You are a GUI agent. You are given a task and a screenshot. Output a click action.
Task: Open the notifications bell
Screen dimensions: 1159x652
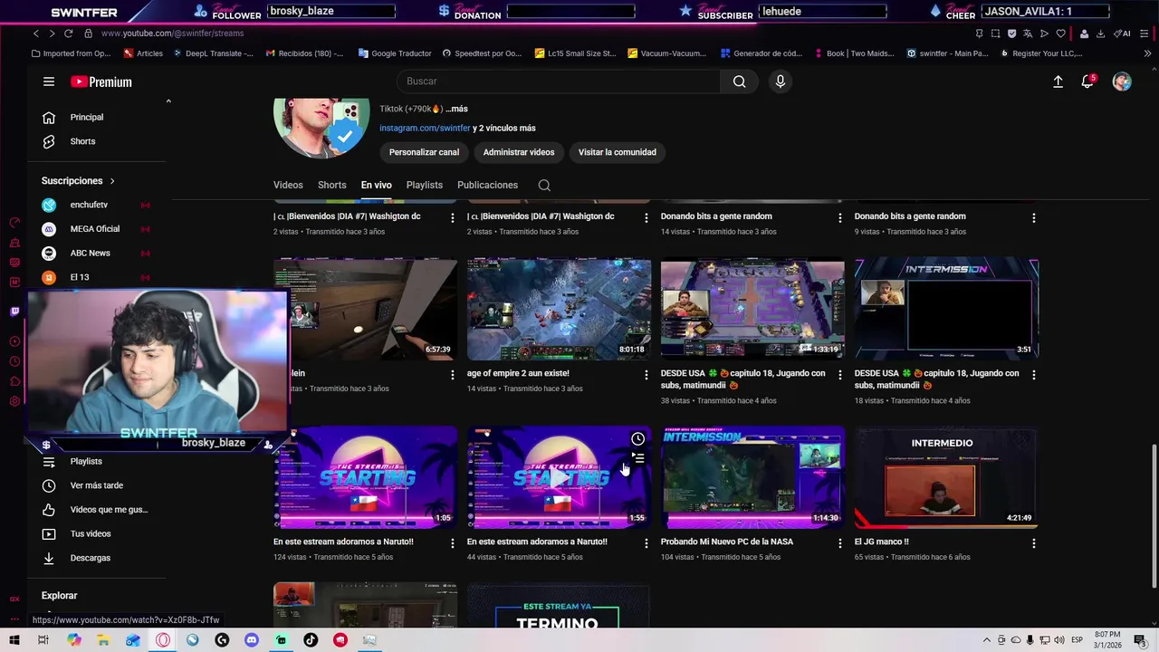pos(1087,81)
